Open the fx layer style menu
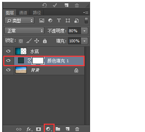The height and width of the screenshot is (132, 145). pyautogui.click(x=29, y=129)
